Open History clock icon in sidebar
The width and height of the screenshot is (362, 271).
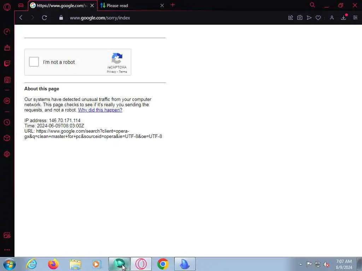coord(7,122)
